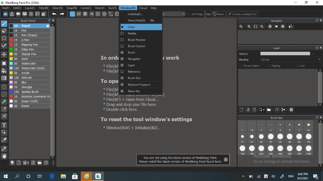Enable radial snap guide
Viewport: 323px width, 181px height.
tap(98, 14)
